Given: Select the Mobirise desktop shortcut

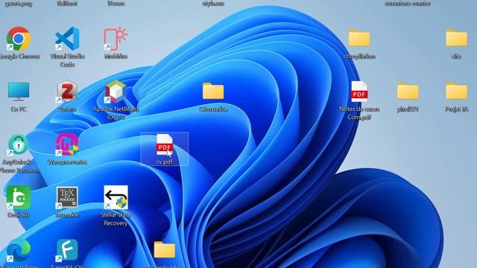Looking at the screenshot, I should point(116,39).
